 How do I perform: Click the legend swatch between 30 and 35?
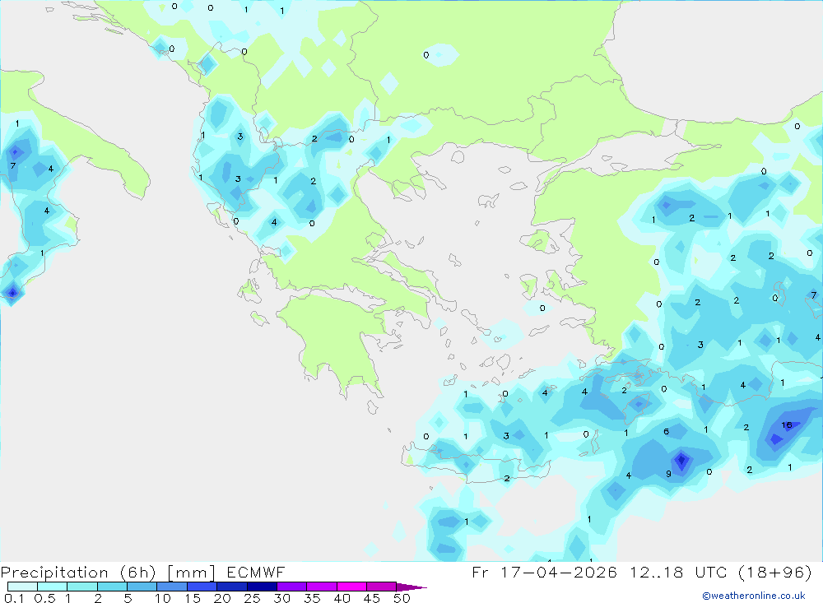292,587
